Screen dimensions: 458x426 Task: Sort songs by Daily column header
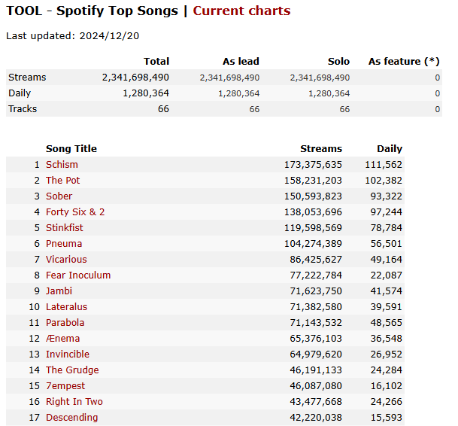390,148
